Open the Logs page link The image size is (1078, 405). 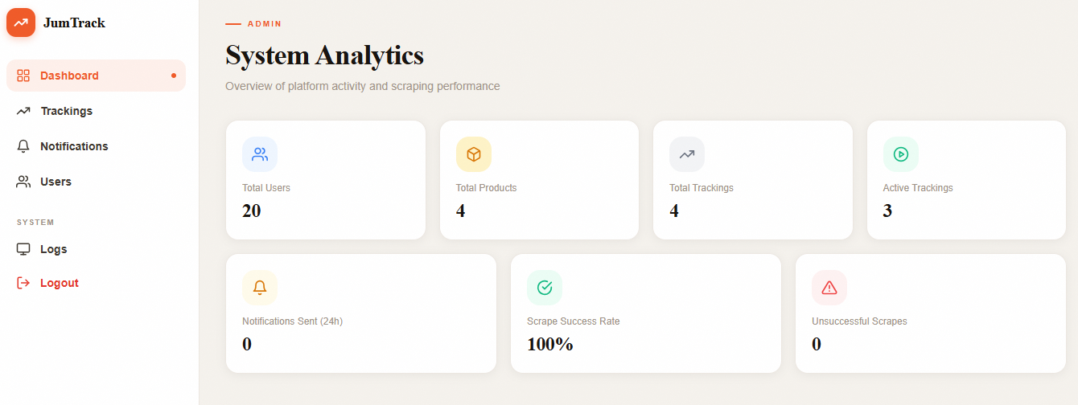pos(54,249)
